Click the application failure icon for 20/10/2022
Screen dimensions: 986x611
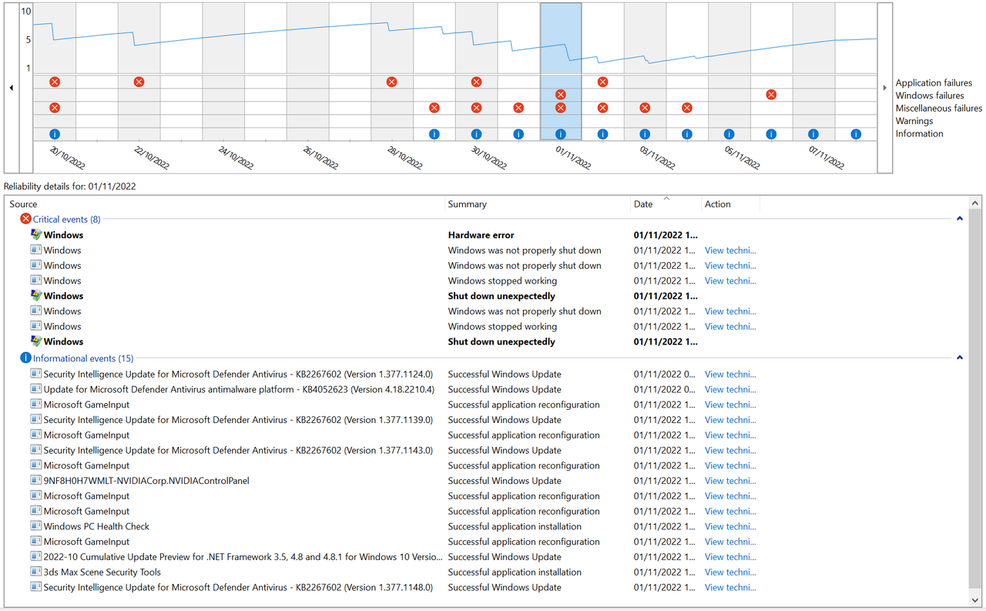(55, 82)
